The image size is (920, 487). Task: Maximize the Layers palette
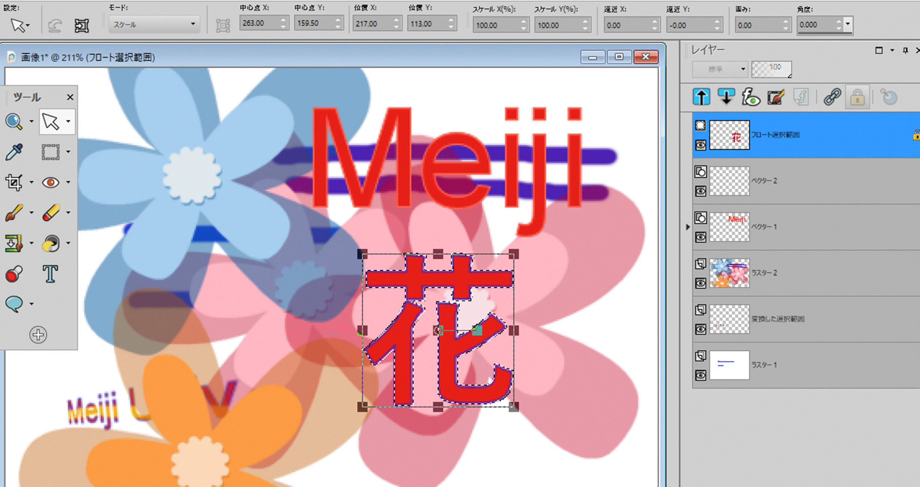click(879, 50)
